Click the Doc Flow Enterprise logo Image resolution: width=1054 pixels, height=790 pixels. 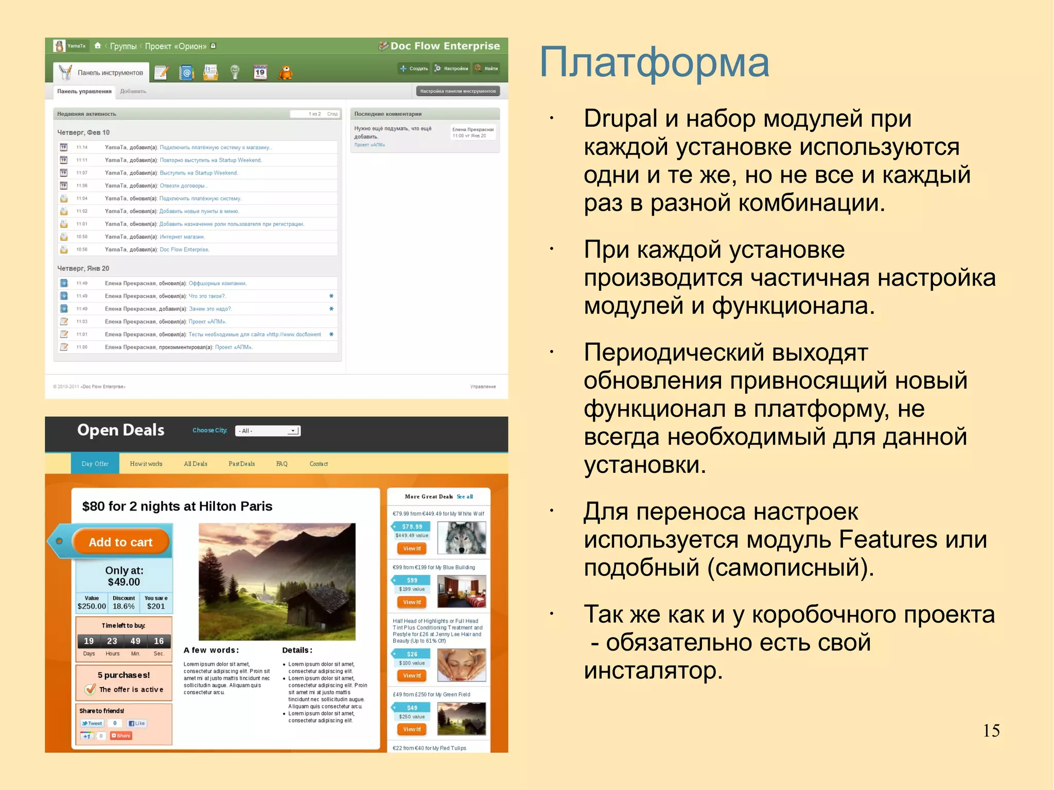tap(439, 46)
